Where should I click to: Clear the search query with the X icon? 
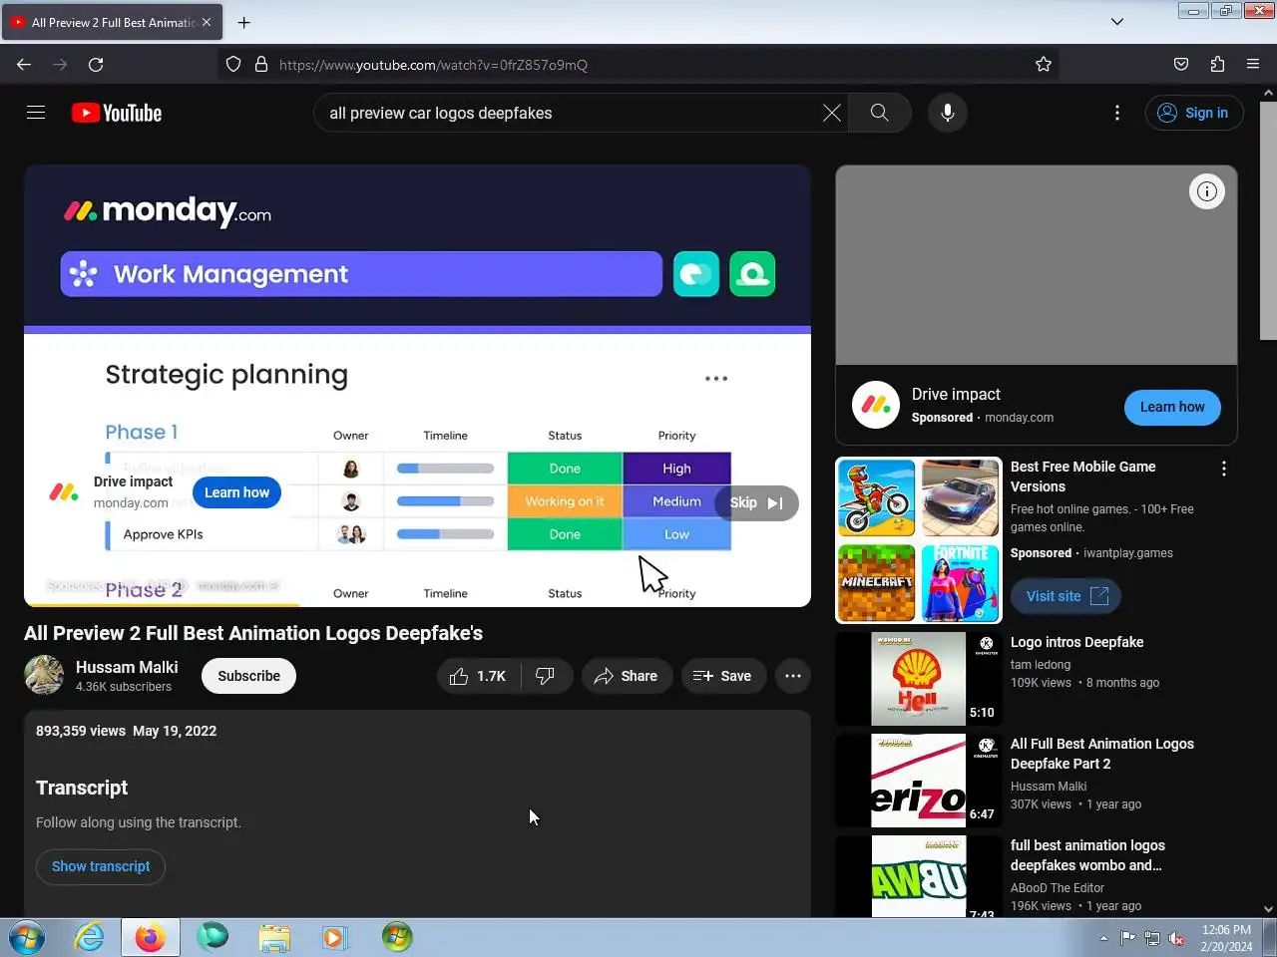point(831,113)
